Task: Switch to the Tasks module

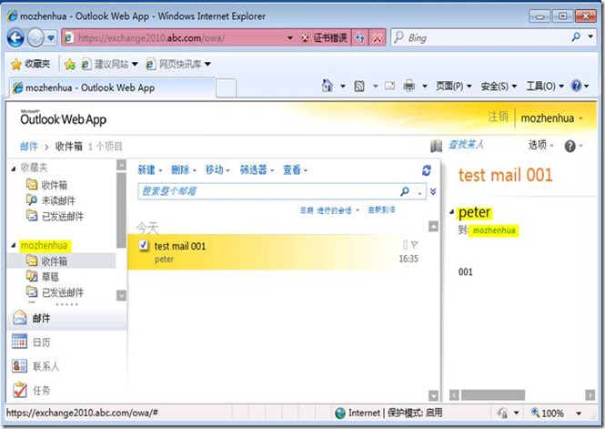Action: 66,390
